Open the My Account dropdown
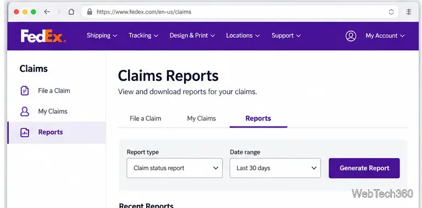The image size is (422, 208). click(x=385, y=36)
